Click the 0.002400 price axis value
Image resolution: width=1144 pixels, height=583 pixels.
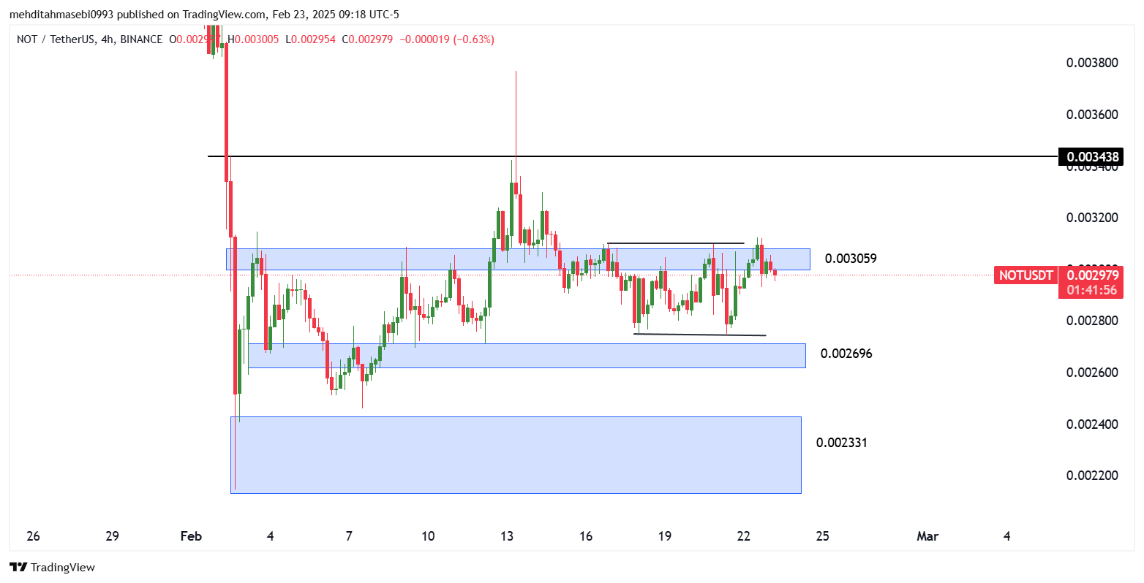[1092, 424]
